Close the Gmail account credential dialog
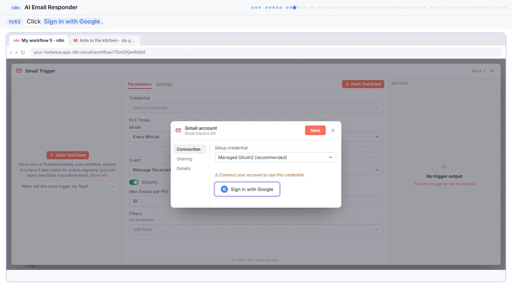The width and height of the screenshot is (512, 288). [333, 130]
